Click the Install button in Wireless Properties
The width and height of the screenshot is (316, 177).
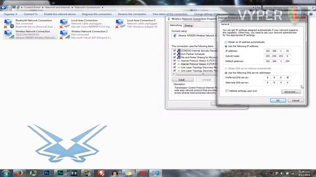coord(183,80)
